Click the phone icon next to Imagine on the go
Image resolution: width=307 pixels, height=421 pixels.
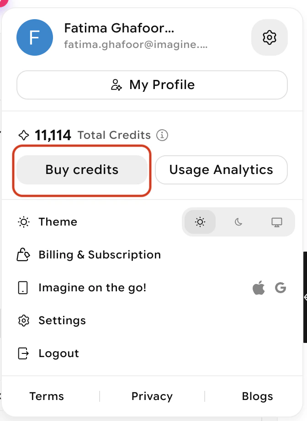(x=23, y=288)
